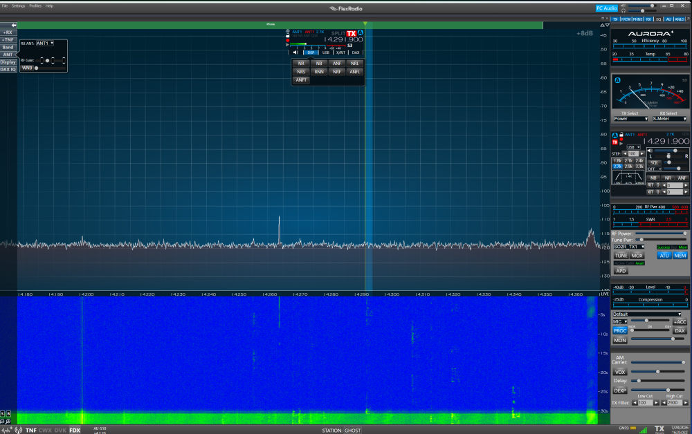Toggle the PROC speech processor
The height and width of the screenshot is (434, 692).
619,330
